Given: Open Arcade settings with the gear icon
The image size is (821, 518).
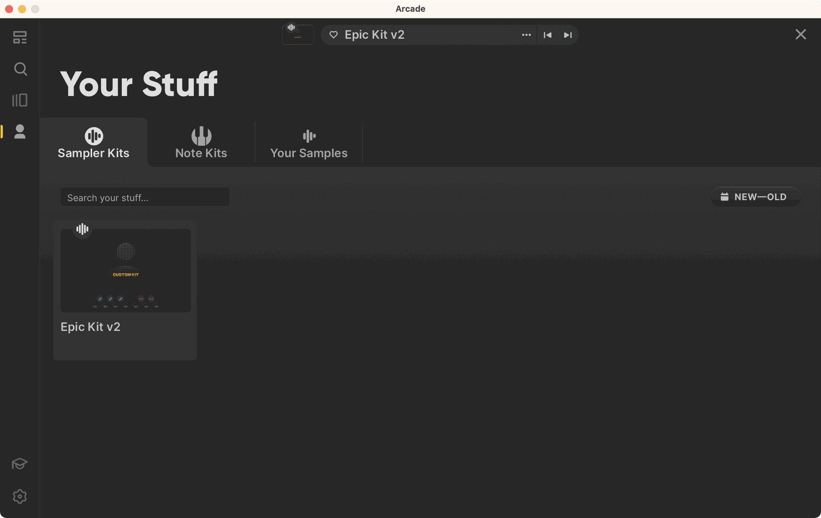Looking at the screenshot, I should (x=20, y=496).
